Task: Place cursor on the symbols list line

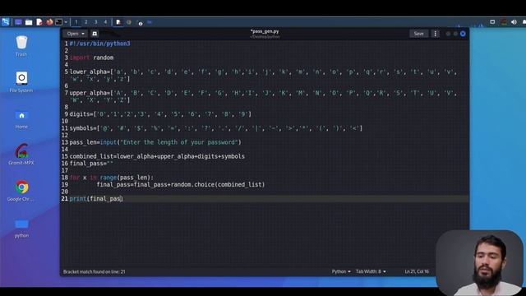Action: [216, 128]
